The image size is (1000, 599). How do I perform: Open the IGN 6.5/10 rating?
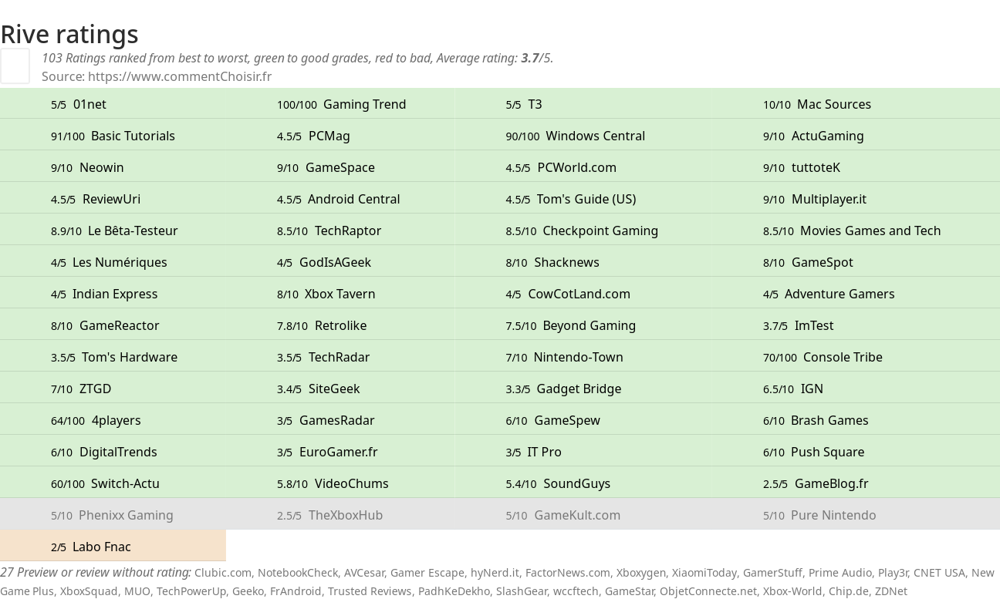(793, 389)
